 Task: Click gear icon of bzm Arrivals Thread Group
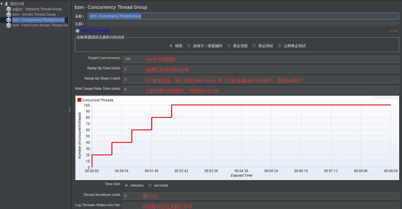pos(9,14)
